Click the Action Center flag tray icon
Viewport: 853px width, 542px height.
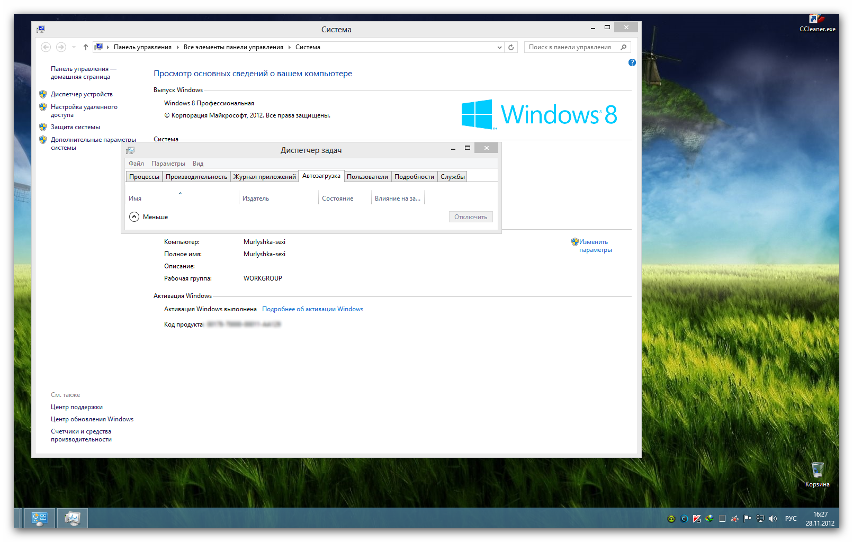pyautogui.click(x=747, y=519)
